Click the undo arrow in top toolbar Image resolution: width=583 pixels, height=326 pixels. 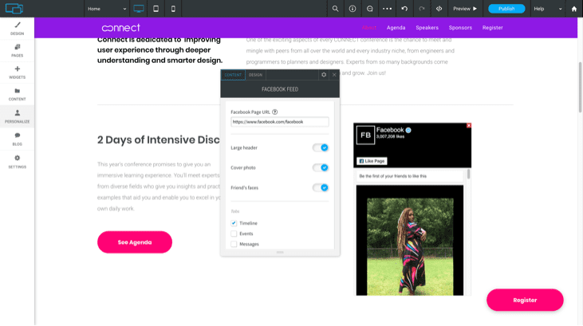pyautogui.click(x=404, y=9)
